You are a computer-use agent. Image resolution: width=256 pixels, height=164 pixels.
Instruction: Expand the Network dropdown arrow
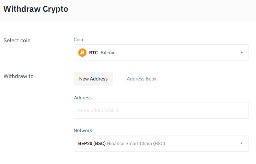(242, 143)
